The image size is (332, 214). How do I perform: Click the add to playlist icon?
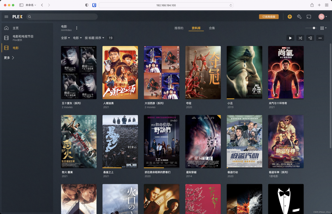[310, 38]
